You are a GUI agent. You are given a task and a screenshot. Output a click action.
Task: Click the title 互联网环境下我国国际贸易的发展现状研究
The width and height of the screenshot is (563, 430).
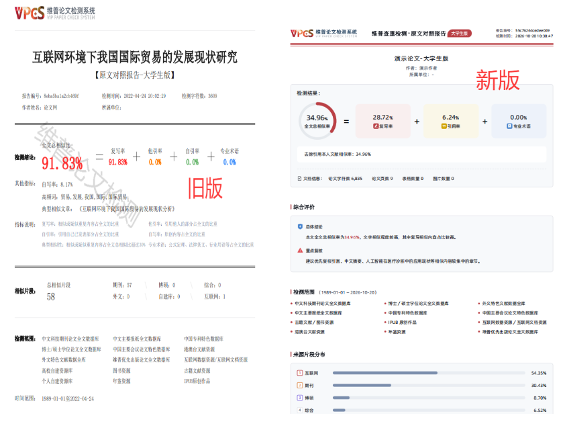pyautogui.click(x=135, y=57)
